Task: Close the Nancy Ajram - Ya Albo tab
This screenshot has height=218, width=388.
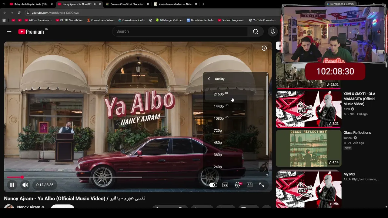Action: 100,4
